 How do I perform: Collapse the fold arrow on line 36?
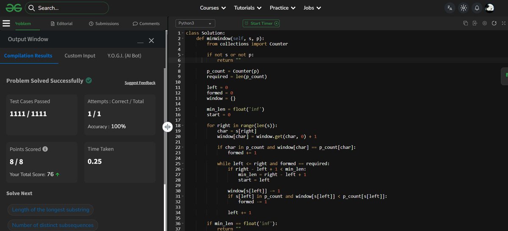[183, 223]
